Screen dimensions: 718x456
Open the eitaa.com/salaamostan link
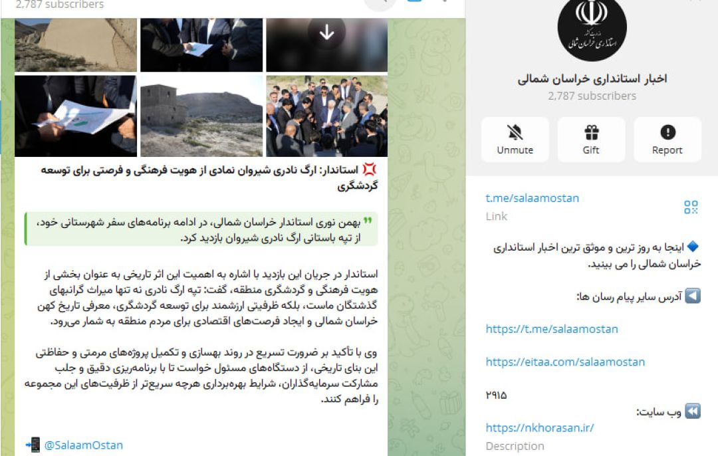[565, 362]
